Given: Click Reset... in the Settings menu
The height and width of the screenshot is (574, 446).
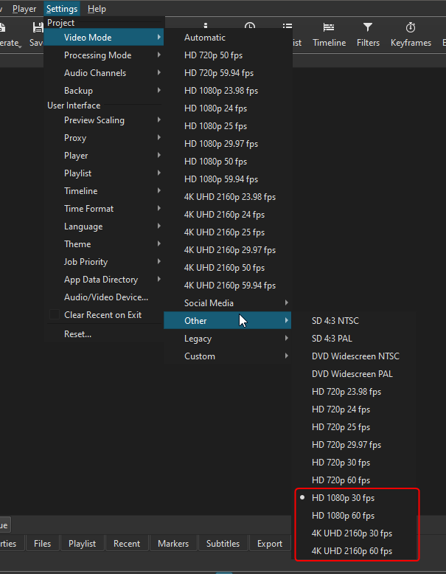Looking at the screenshot, I should coord(77,334).
